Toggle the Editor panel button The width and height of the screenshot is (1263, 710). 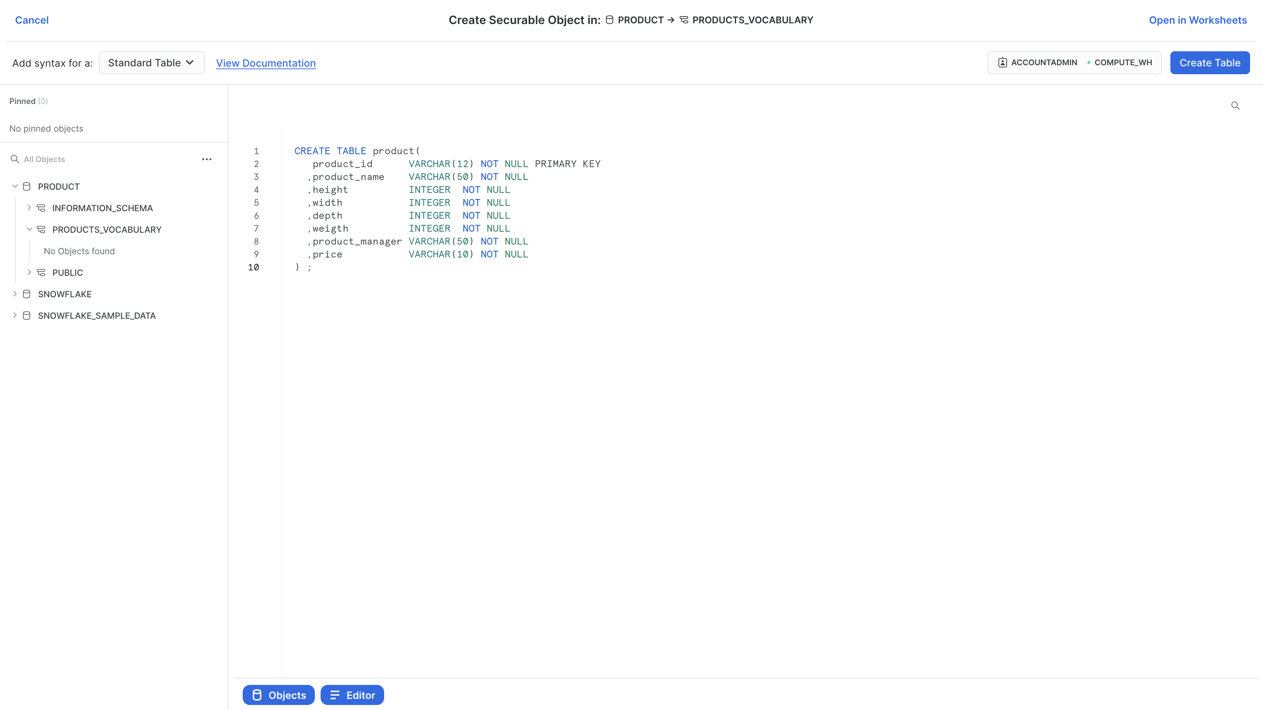[352, 695]
